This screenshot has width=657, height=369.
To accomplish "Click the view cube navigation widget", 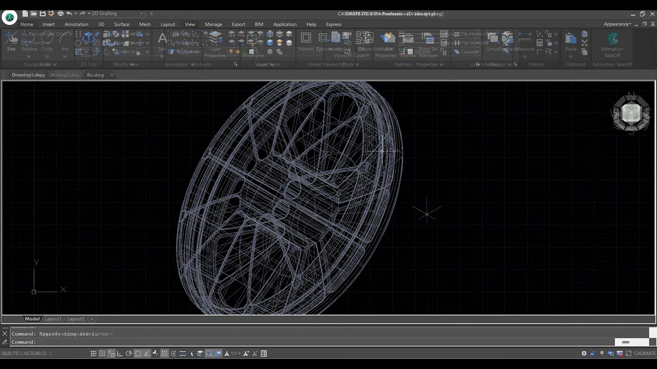I will coord(631,113).
